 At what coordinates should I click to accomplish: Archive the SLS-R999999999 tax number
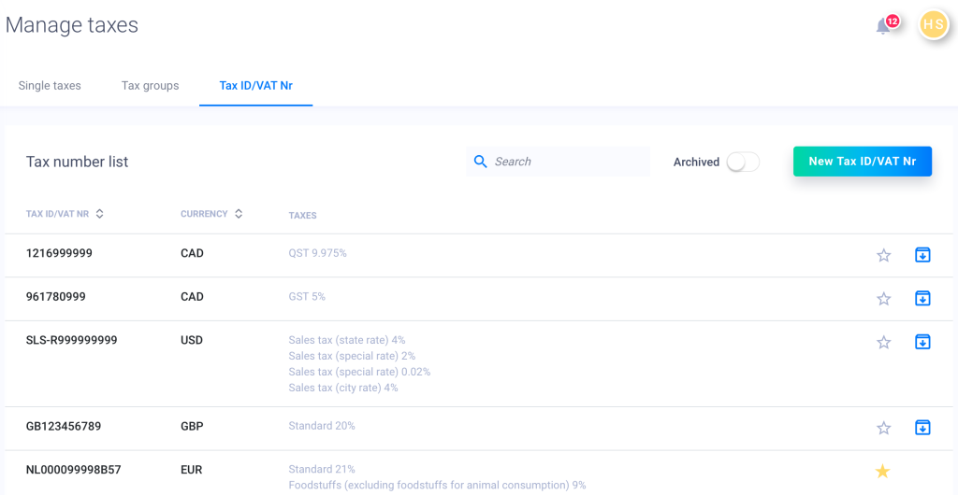922,342
